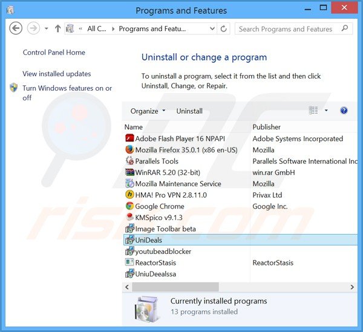363x332 pixels.
Task: Click the horizontal scrollbar thumb
Action: [175, 287]
